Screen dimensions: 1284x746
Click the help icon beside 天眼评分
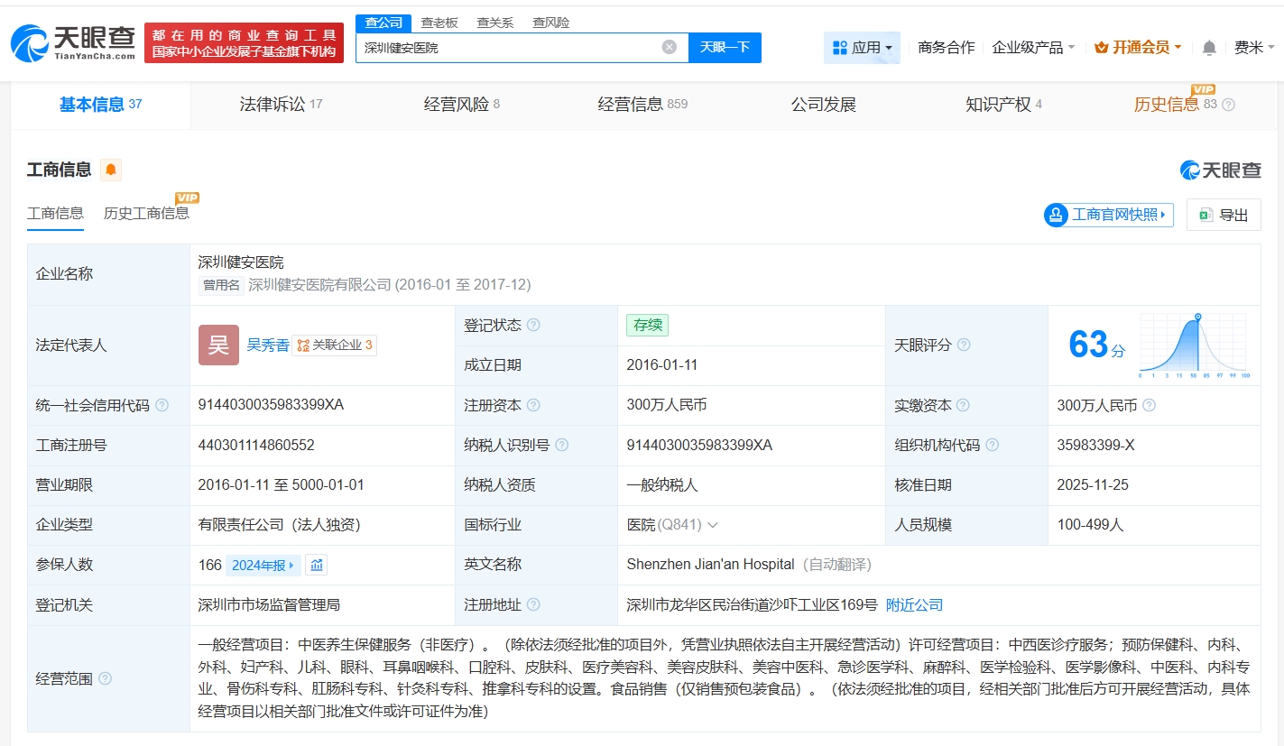[x=964, y=345]
